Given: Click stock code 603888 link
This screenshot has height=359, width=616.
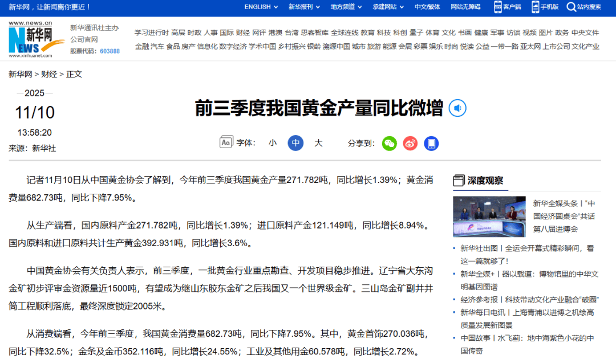Looking at the screenshot, I should point(110,51).
